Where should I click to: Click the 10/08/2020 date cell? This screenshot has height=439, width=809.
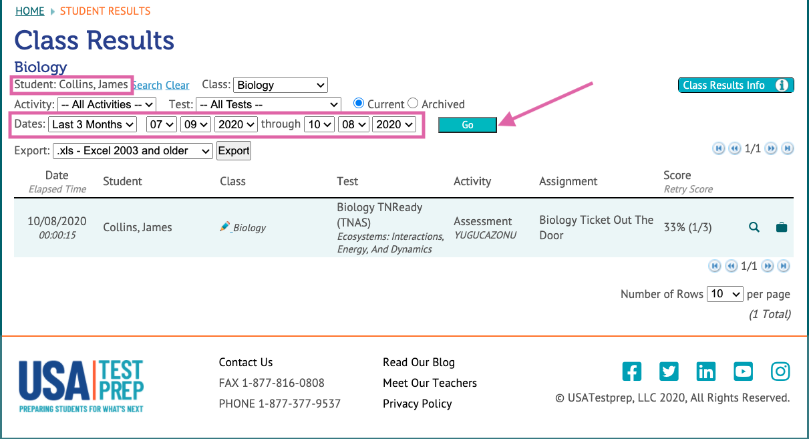[57, 221]
